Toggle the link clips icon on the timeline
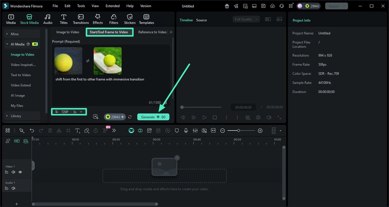The width and height of the screenshot is (389, 207). coord(17,141)
